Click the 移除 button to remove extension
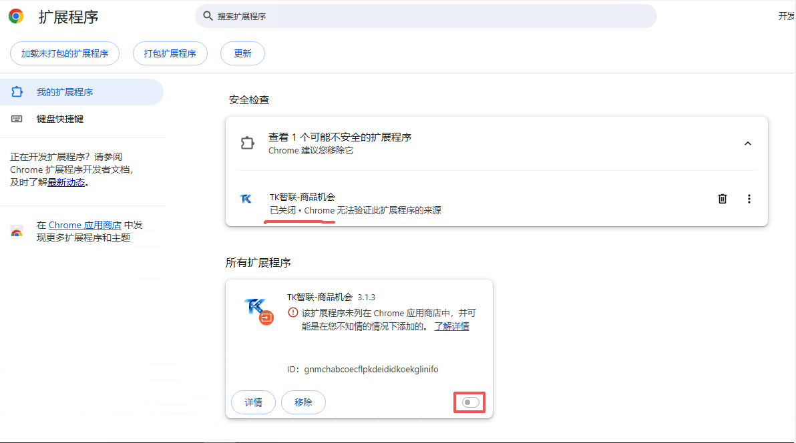 [303, 402]
